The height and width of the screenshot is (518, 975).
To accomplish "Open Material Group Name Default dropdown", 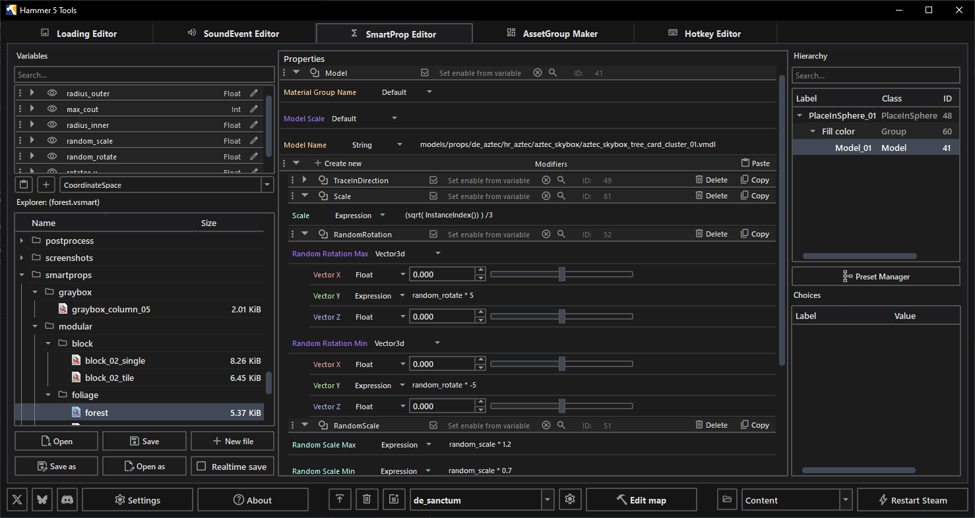I will [407, 92].
